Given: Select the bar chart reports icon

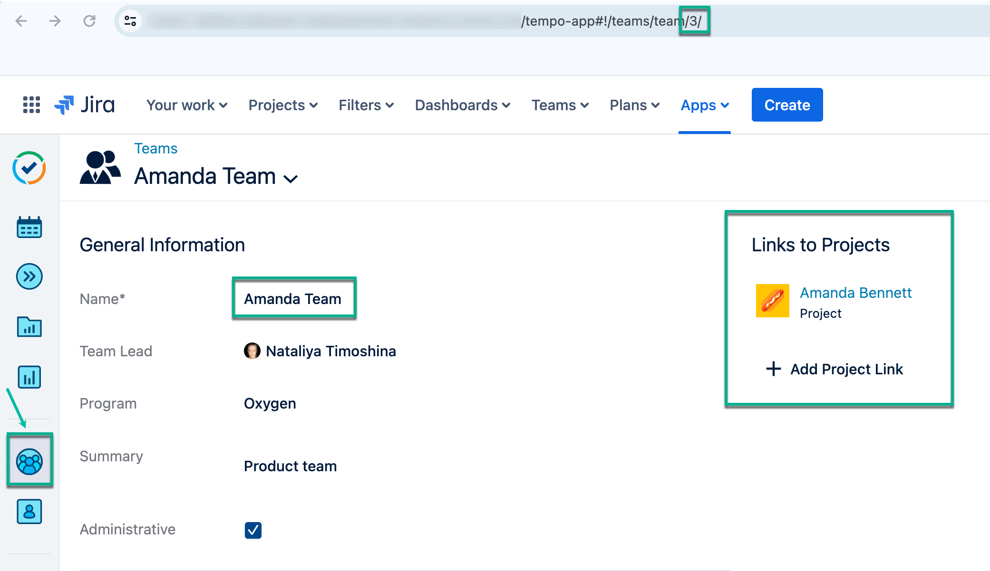Looking at the screenshot, I should coord(29,377).
